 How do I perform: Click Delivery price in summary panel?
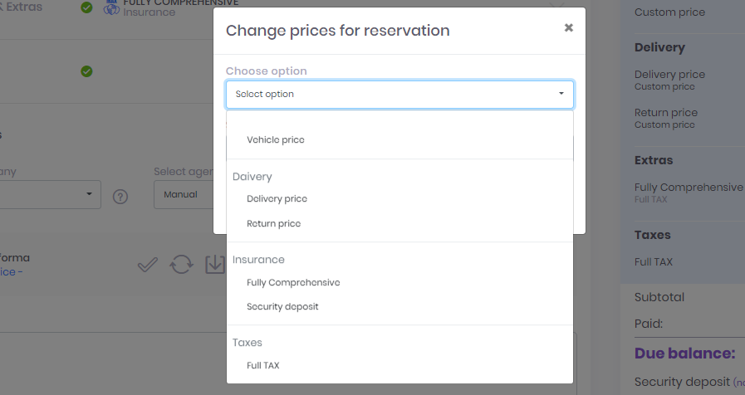tap(669, 75)
